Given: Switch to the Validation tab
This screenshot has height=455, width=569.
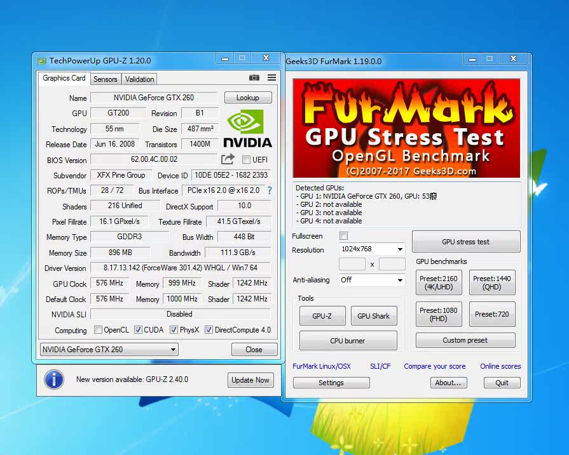Looking at the screenshot, I should (139, 79).
